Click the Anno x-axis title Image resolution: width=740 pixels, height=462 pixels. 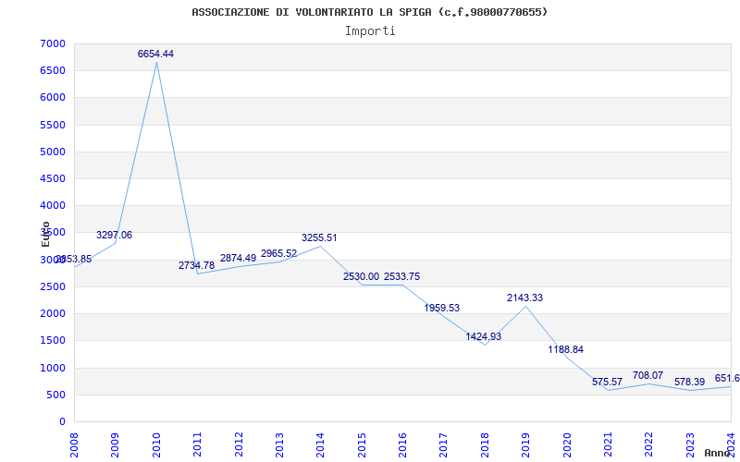coord(718,453)
